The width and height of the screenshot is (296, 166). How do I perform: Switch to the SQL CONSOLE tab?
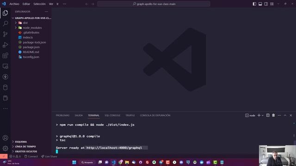(112, 115)
